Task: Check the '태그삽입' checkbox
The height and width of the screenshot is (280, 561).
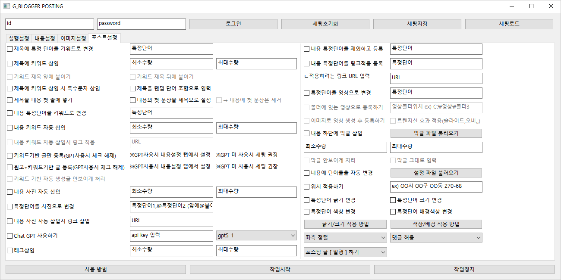Action: [x=10, y=251]
